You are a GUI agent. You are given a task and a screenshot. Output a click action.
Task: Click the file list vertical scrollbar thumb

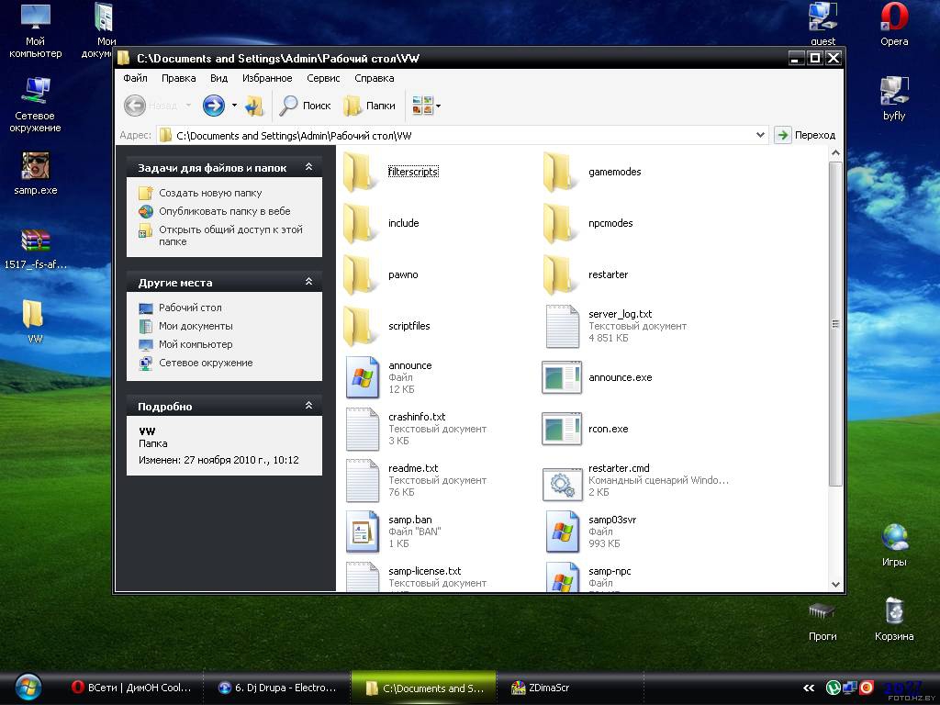pyautogui.click(x=835, y=324)
